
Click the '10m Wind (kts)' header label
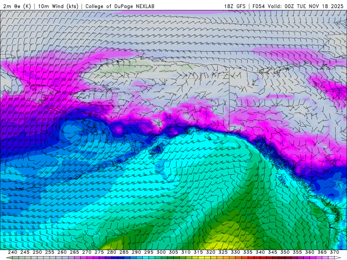click(58, 6)
